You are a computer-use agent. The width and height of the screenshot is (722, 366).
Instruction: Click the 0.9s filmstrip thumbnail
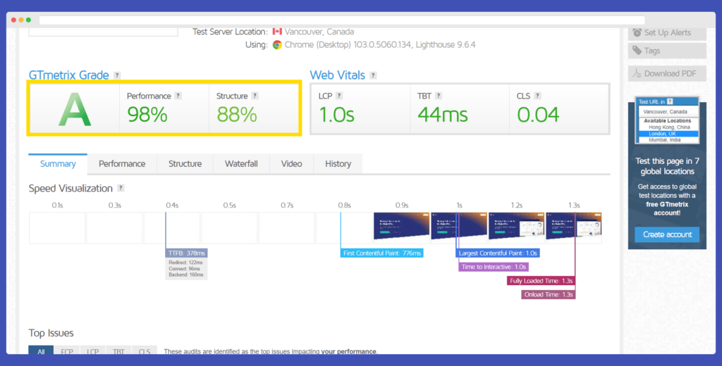tap(401, 227)
